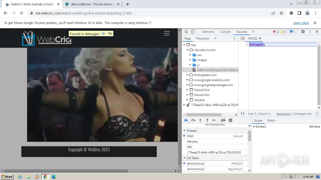Image resolution: width=321 pixels, height=180 pixels.
Task: Activate the inspect element picker in DevTools
Action: coord(186,32)
